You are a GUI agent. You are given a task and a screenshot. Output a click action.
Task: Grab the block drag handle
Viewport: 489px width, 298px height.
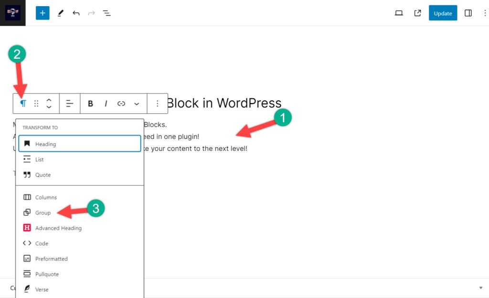pyautogui.click(x=36, y=104)
